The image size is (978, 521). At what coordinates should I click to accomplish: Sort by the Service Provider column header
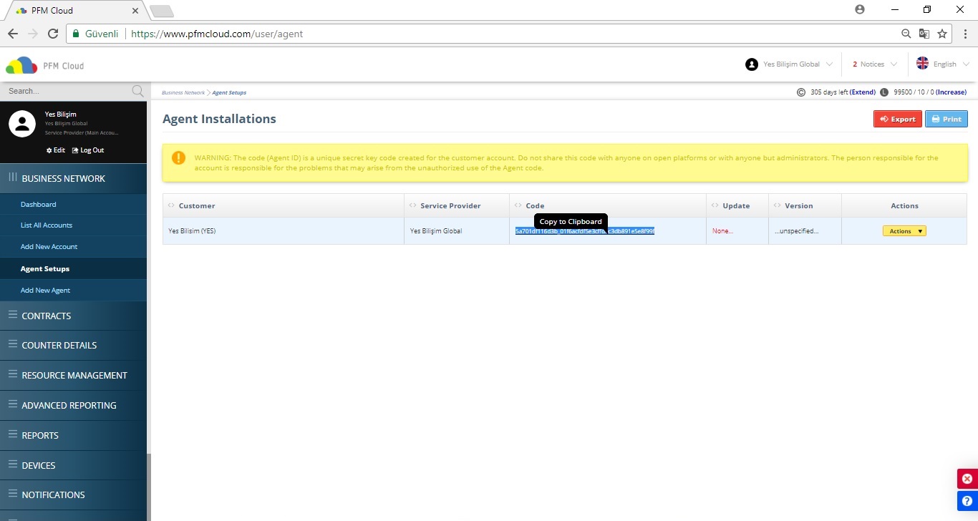pos(457,205)
